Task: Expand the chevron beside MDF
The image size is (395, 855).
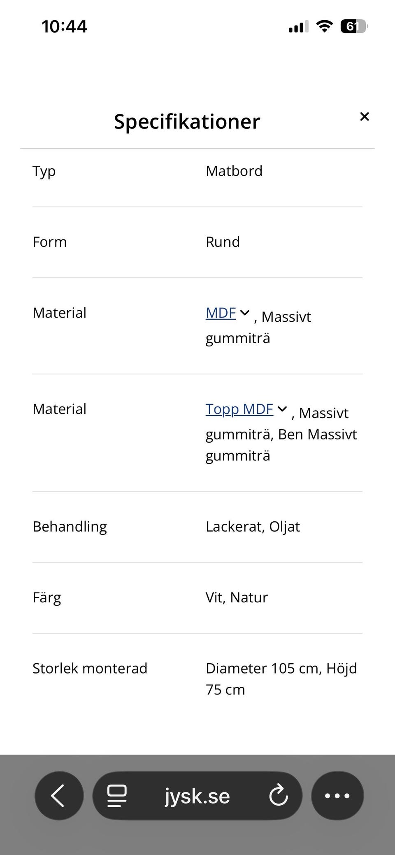Action: tap(244, 313)
